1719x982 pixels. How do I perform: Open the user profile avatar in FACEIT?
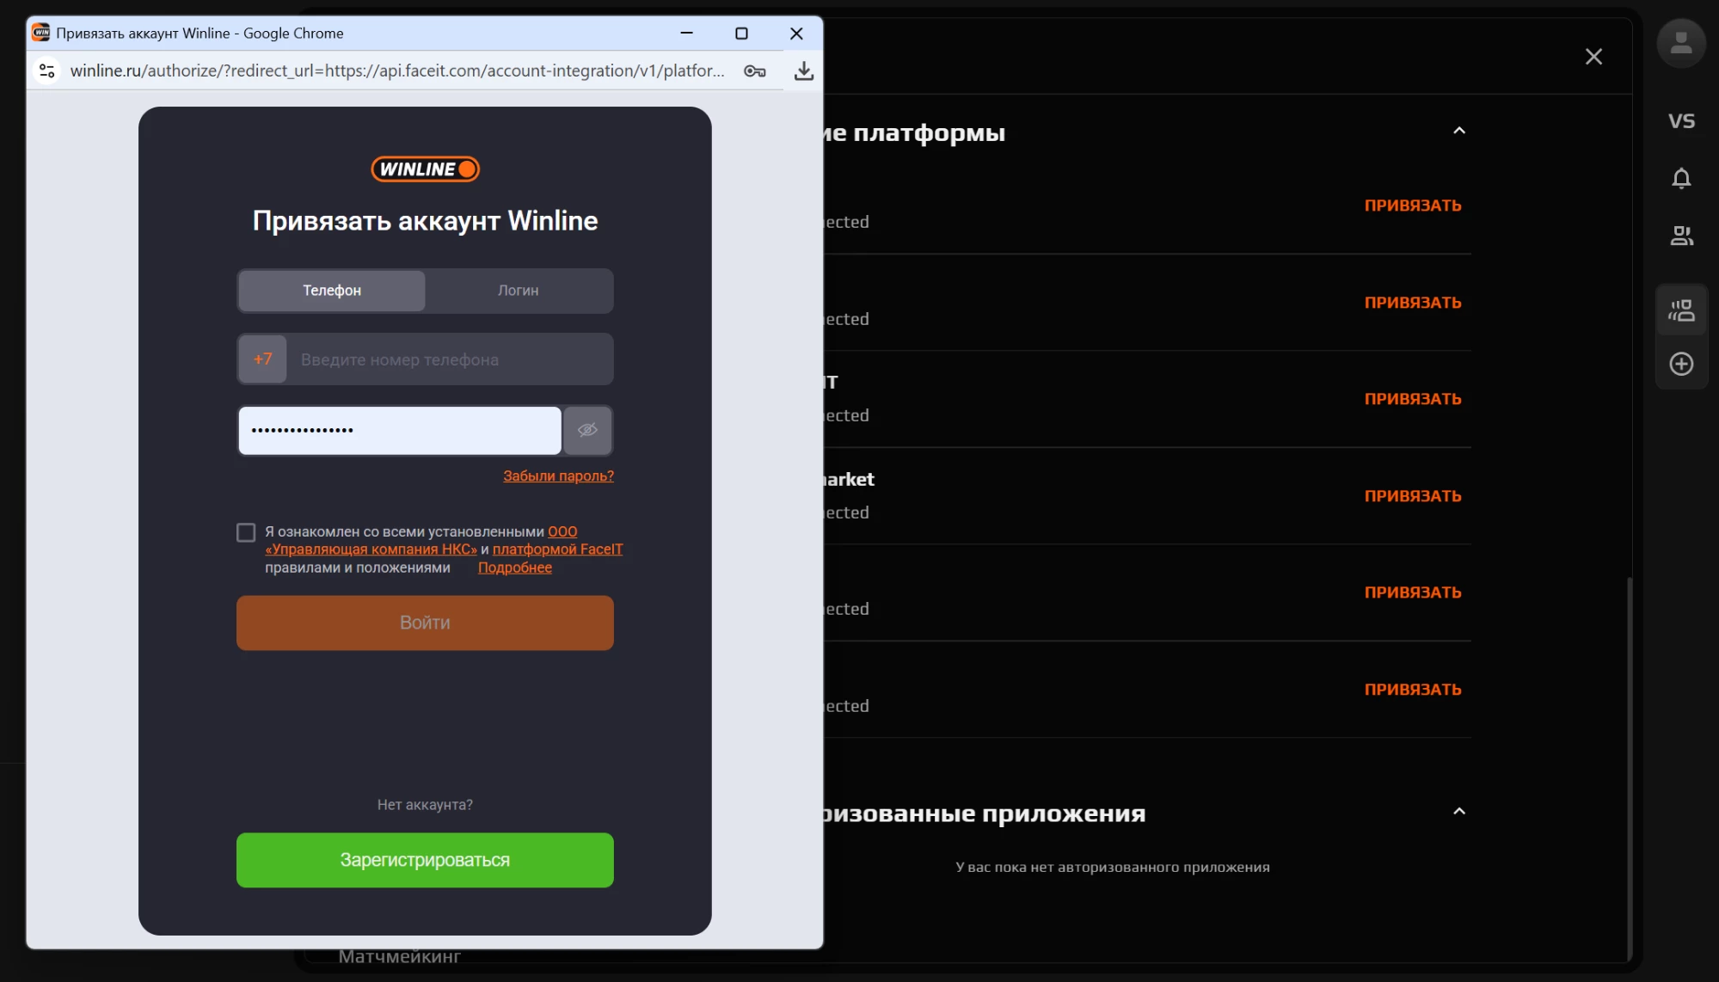[1681, 42]
